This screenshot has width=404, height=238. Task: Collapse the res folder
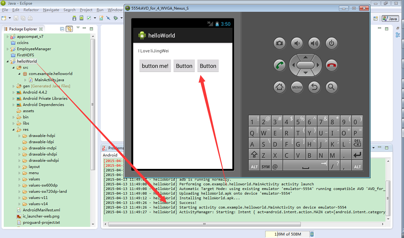click(13, 130)
